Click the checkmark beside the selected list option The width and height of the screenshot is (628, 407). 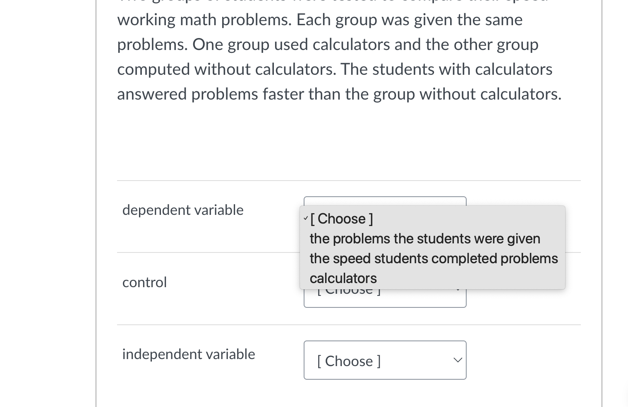point(305,219)
